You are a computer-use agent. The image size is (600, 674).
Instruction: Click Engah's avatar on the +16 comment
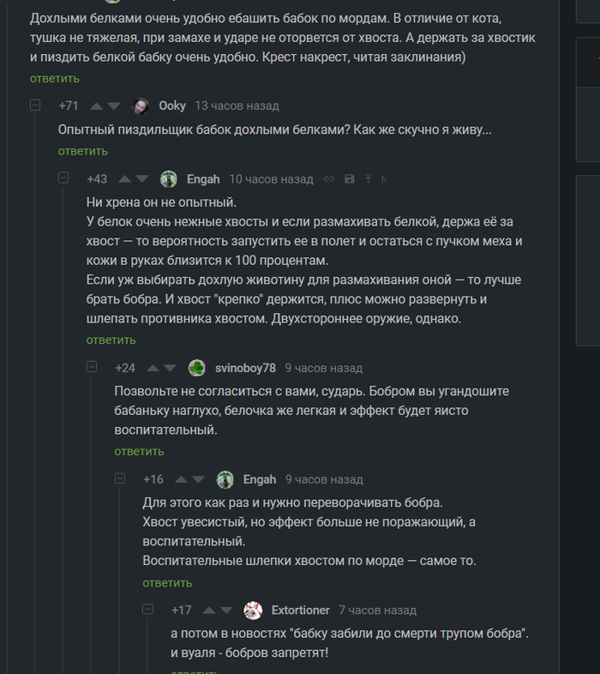click(225, 479)
